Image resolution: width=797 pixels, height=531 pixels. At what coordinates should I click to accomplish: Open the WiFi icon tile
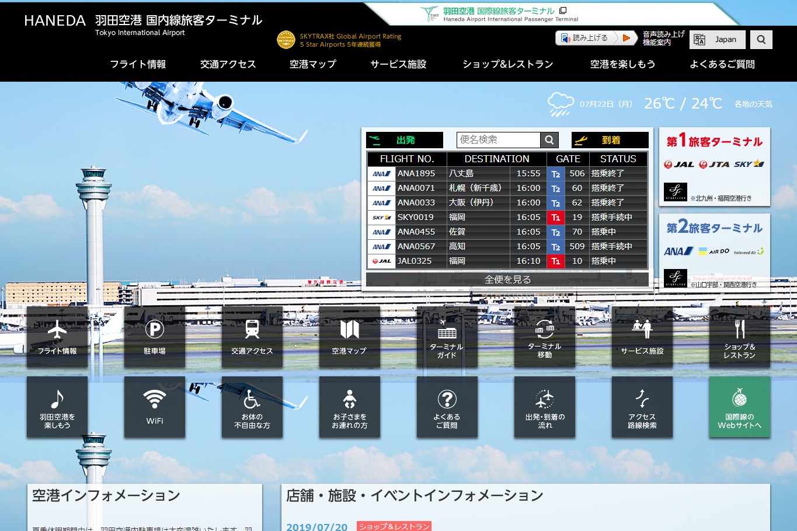tap(155, 407)
